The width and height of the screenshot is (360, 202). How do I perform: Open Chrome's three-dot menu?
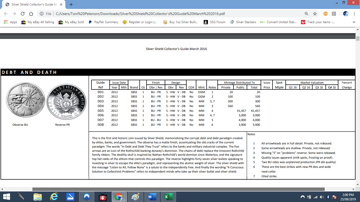click(x=354, y=14)
